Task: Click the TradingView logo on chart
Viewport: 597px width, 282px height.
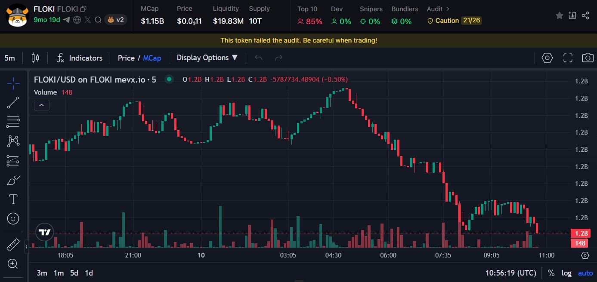Action: tap(45, 233)
